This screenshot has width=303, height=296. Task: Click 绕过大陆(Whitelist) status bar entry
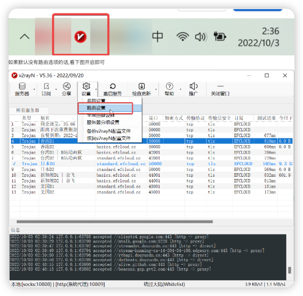coord(165,284)
